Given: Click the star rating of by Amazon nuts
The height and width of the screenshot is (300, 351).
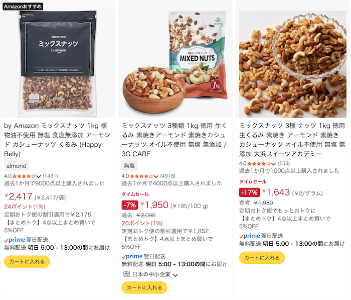Looking at the screenshot, I should (24, 176).
